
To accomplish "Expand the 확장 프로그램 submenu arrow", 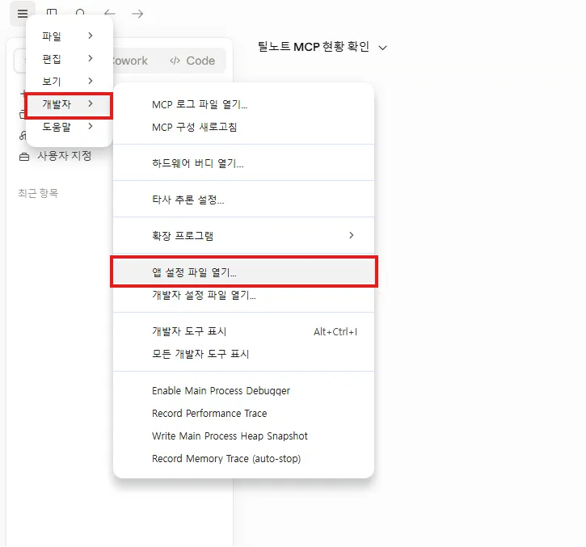I will point(351,235).
